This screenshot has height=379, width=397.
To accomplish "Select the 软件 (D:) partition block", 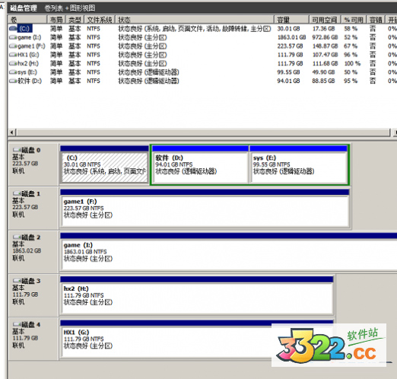I will (200, 165).
